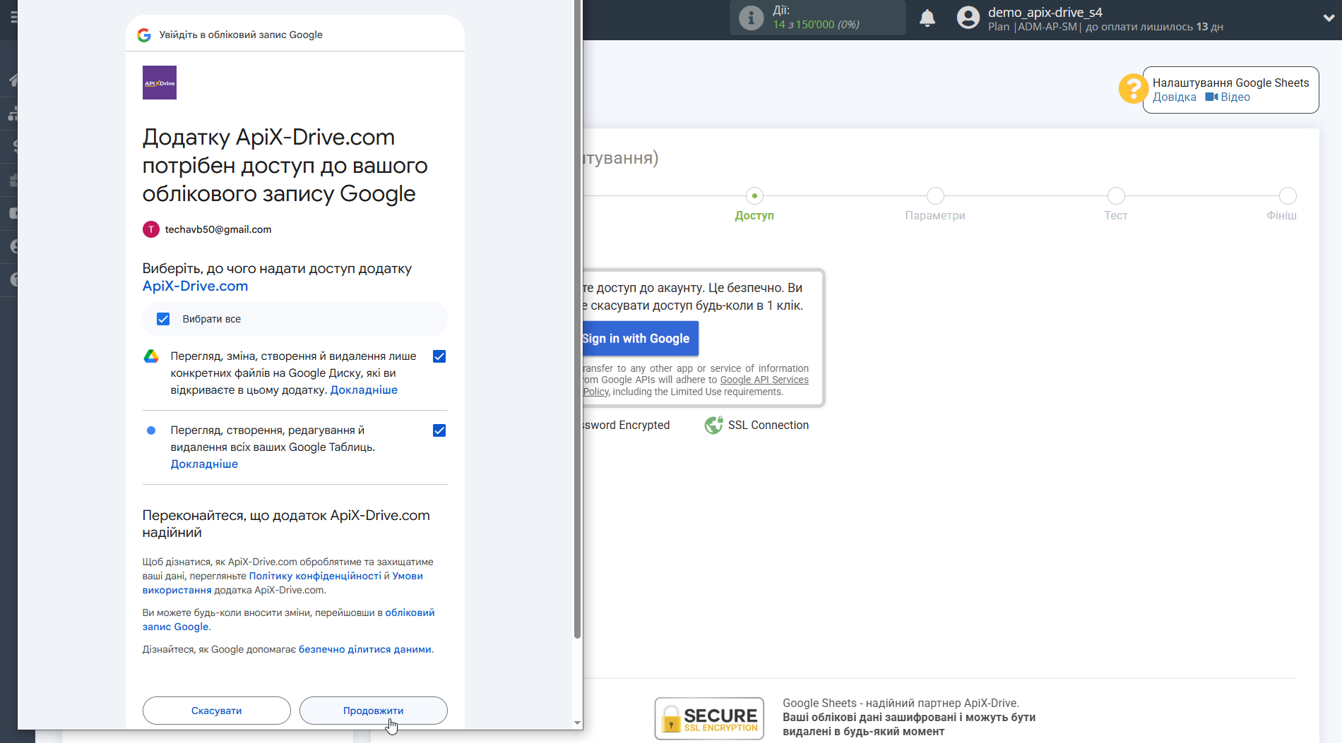1342x743 pixels.
Task: Open the 'Довідка' help link
Action: tap(1175, 97)
